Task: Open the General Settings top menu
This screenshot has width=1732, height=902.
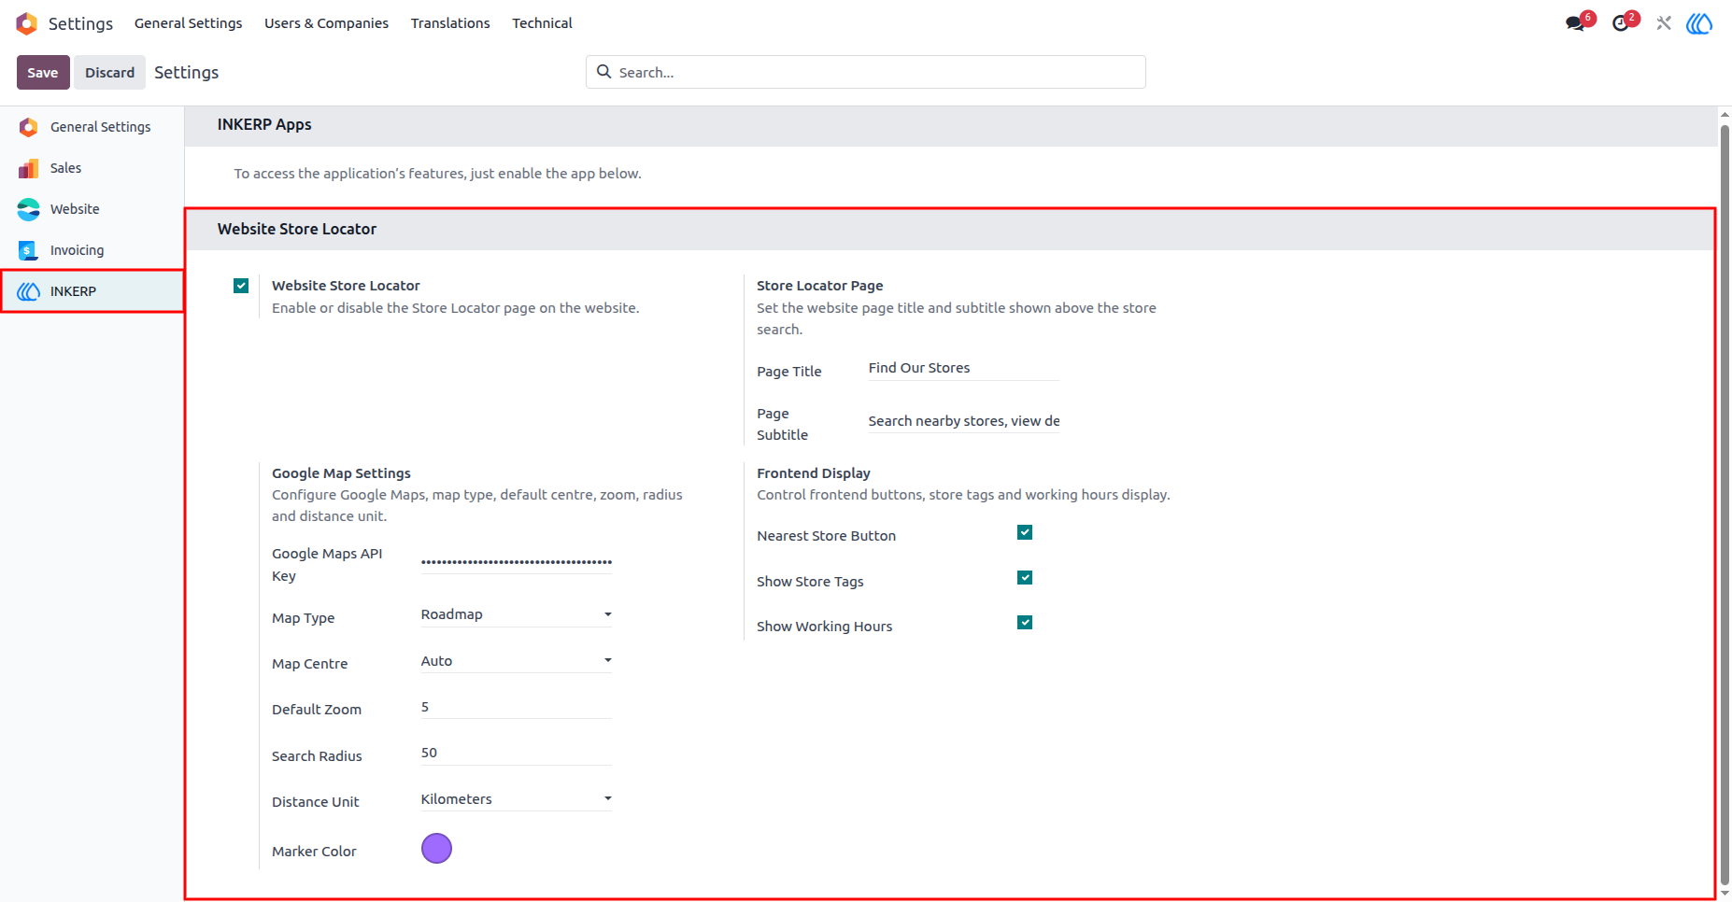Action: (188, 23)
